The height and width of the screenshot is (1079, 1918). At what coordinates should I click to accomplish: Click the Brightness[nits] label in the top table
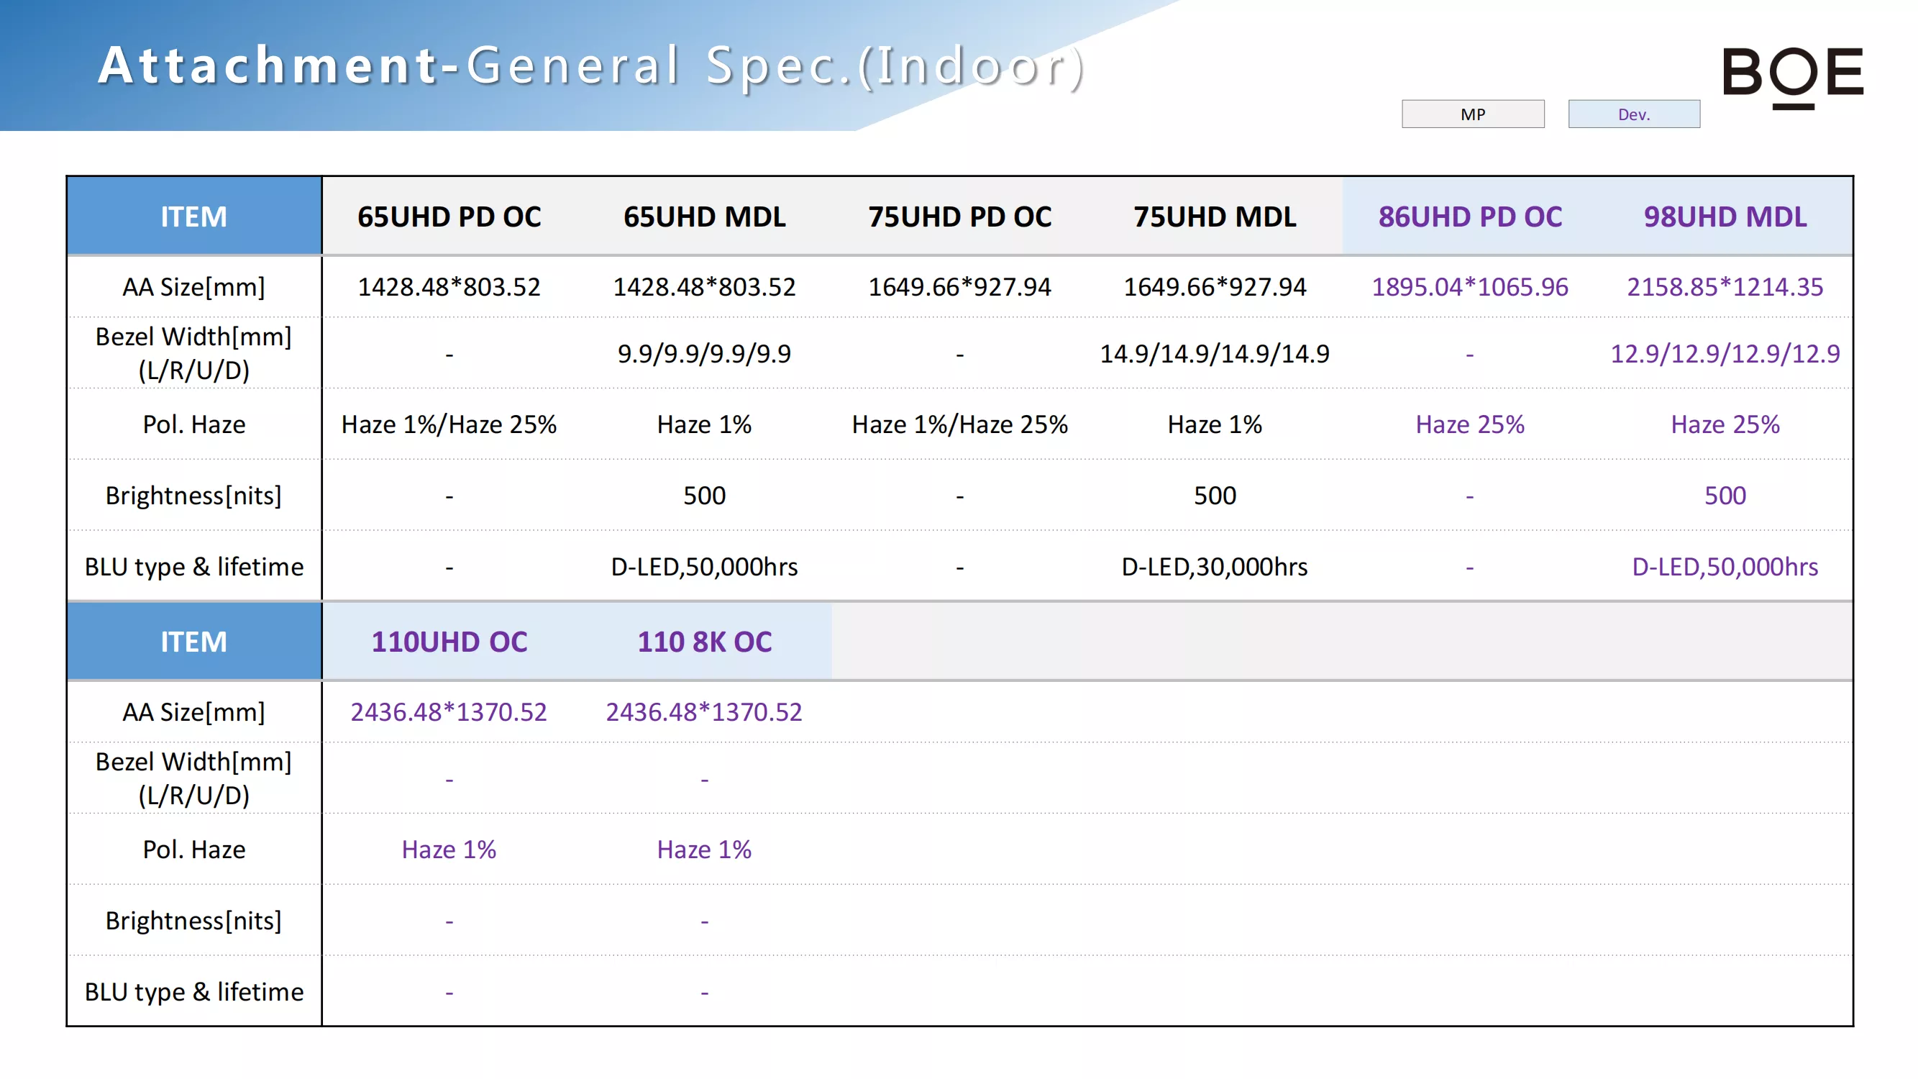(x=193, y=495)
